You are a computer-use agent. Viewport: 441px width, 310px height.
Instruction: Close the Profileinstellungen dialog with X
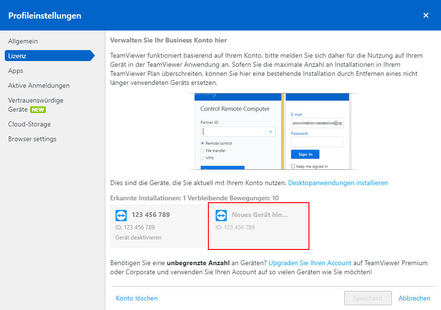(426, 15)
